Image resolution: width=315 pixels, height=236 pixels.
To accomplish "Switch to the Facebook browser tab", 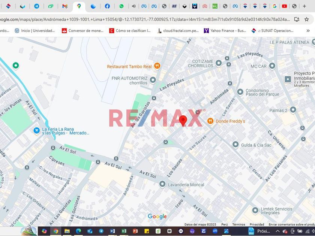I will (x=107, y=6).
